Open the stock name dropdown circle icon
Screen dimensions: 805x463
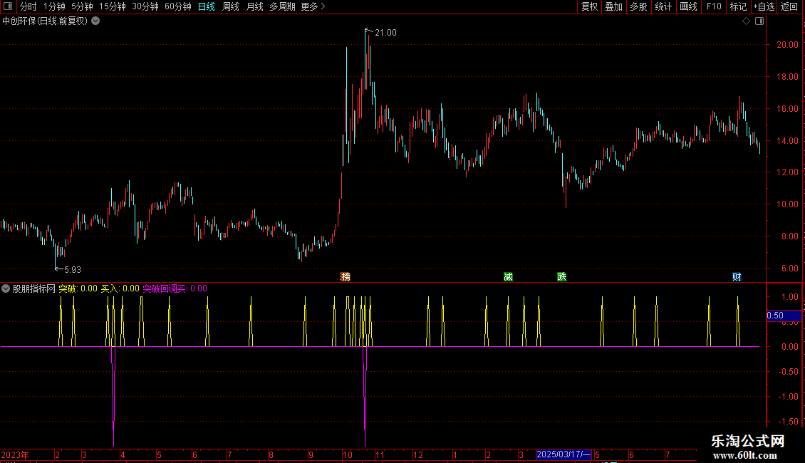point(95,21)
